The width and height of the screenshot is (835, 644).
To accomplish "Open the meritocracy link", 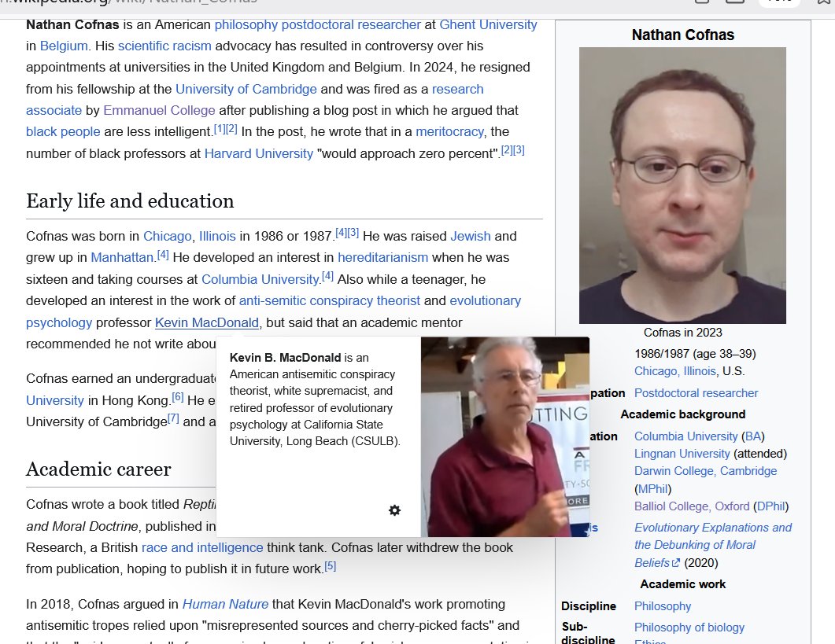I will tap(449, 132).
